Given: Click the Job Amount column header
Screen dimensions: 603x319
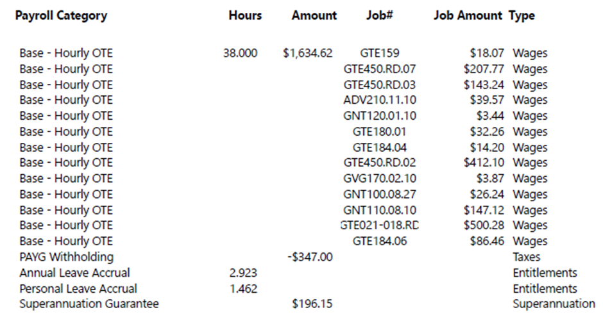Looking at the screenshot, I should [468, 15].
